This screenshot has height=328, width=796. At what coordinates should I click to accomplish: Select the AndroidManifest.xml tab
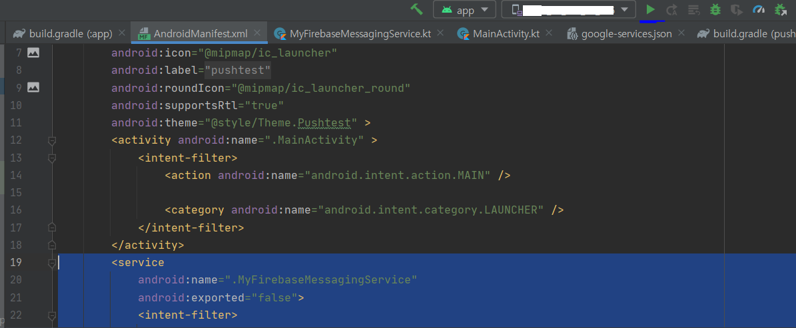[200, 34]
